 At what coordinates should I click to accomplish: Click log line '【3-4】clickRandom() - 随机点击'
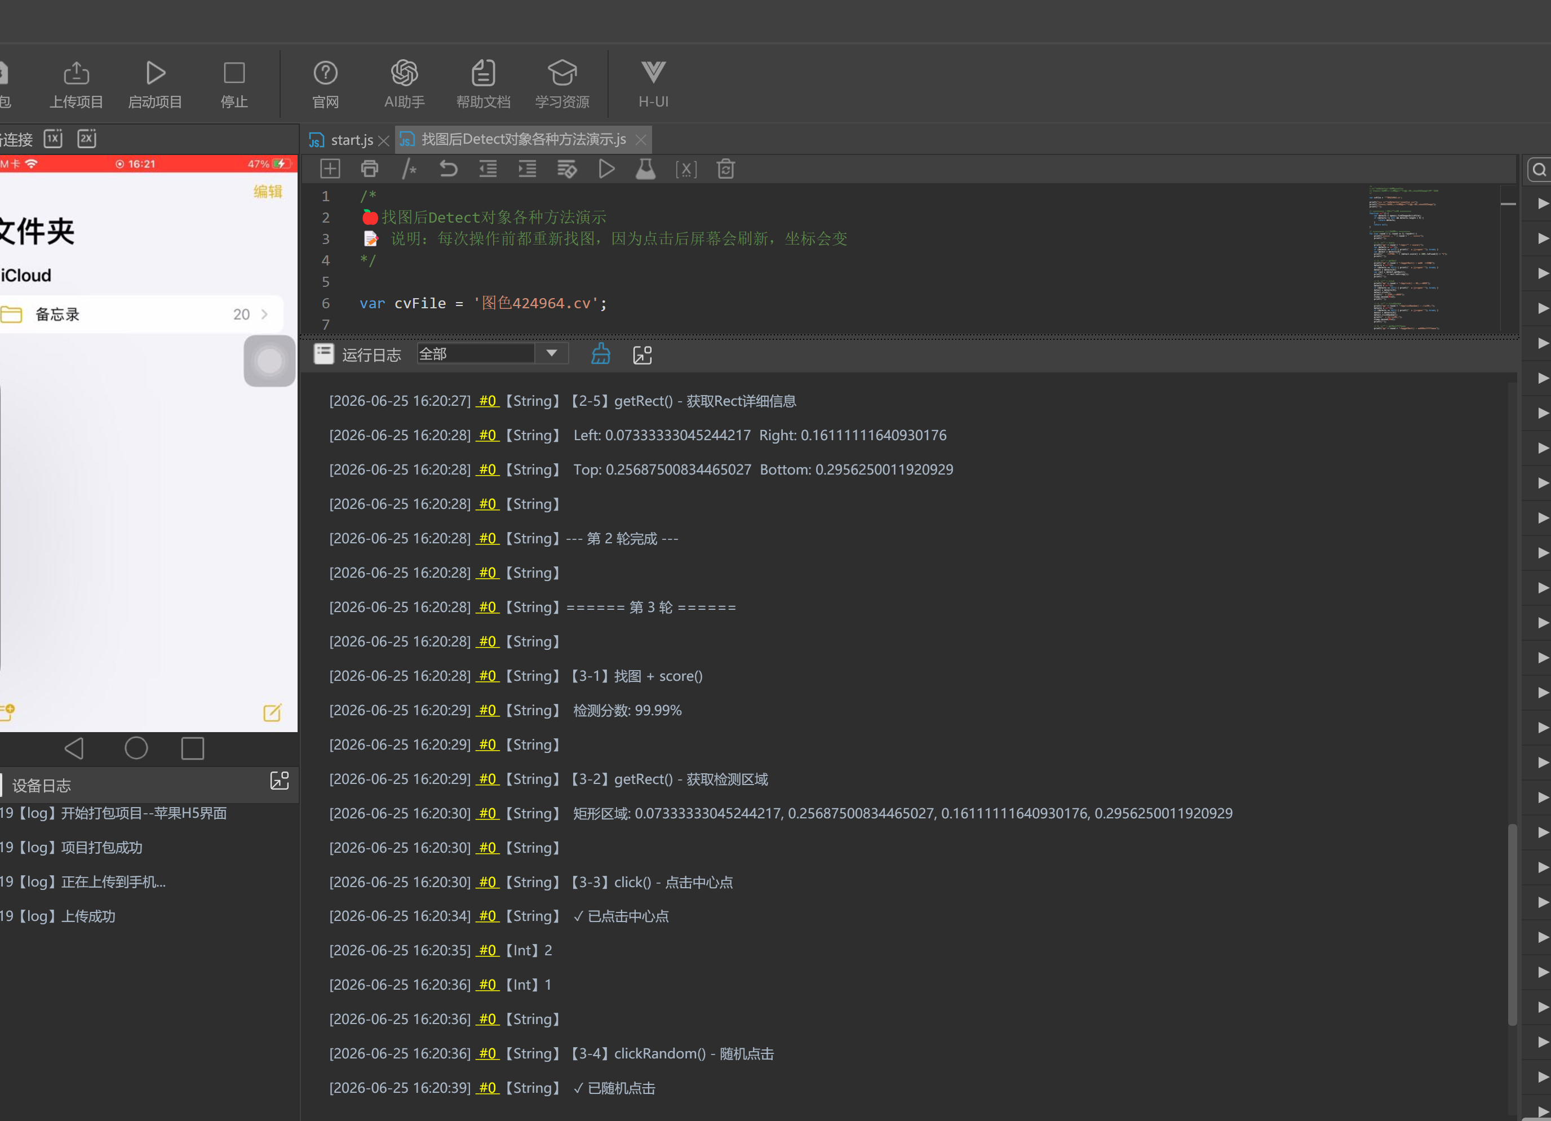(672, 1054)
